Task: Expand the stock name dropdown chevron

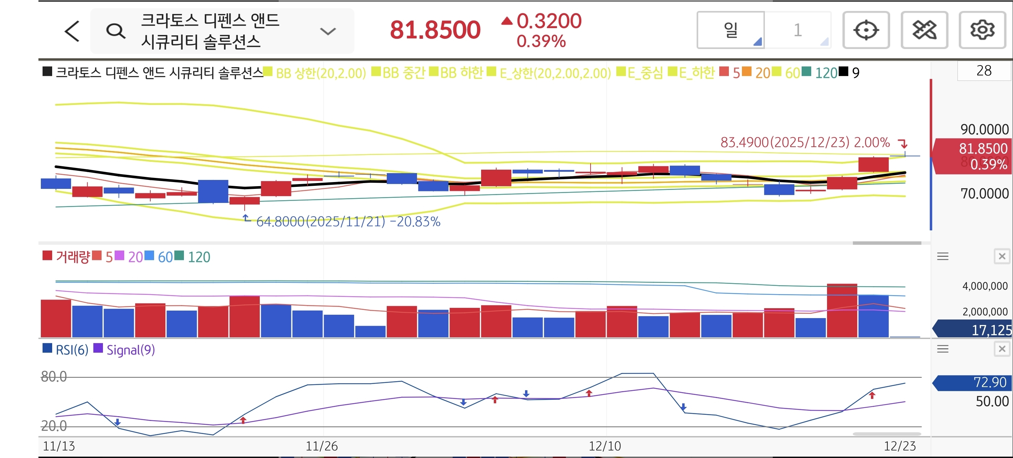Action: pos(328,31)
